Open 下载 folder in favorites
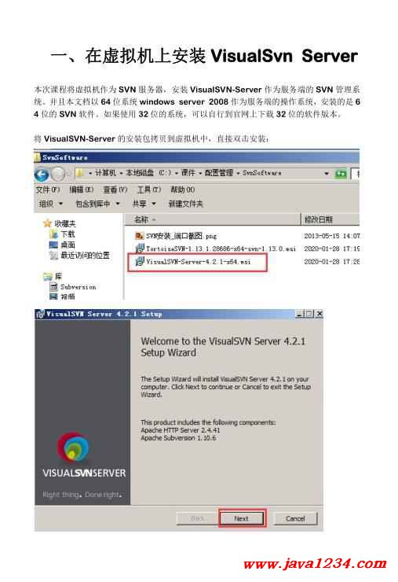398x582 pixels. click(x=62, y=234)
